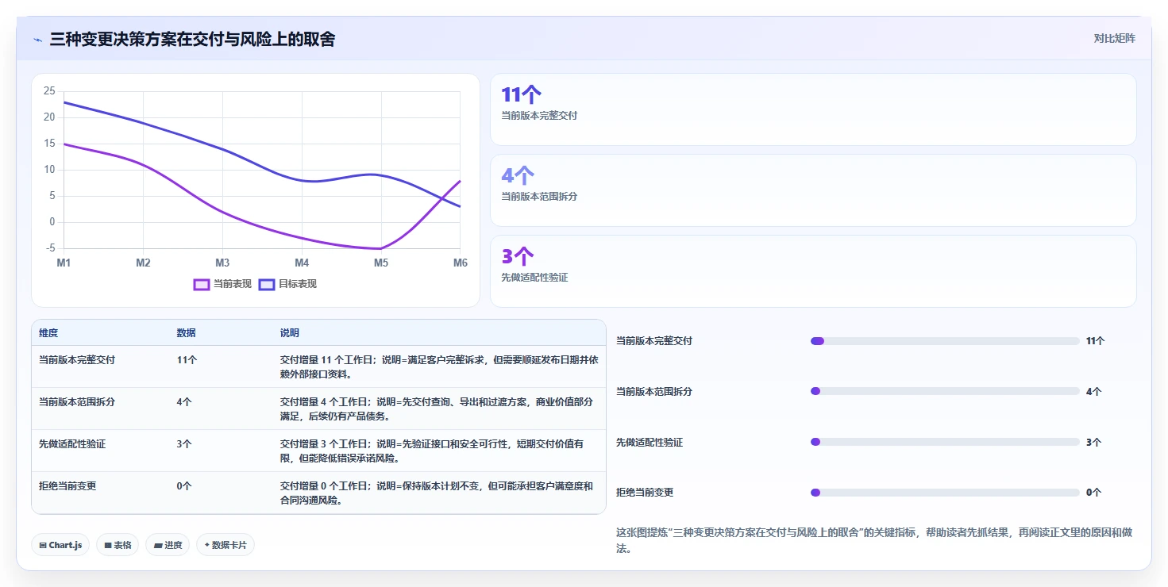
Task: Click description starting 交付增量 0 个工作日
Action: pyautogui.click(x=437, y=493)
